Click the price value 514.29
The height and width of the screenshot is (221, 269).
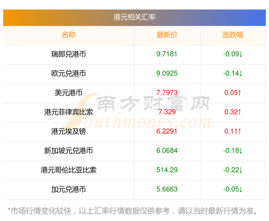pos(167,170)
